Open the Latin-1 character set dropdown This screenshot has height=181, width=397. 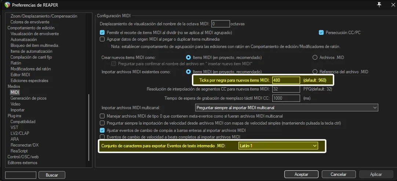[278, 145]
